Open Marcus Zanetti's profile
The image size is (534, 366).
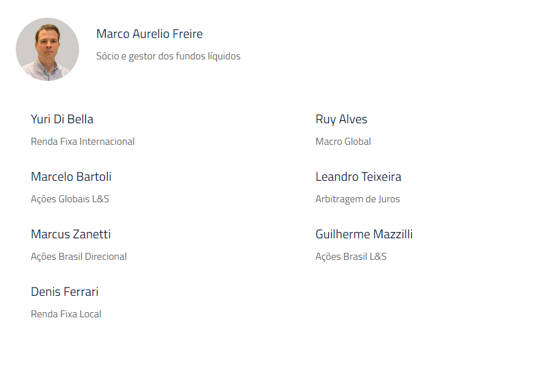pyautogui.click(x=71, y=234)
